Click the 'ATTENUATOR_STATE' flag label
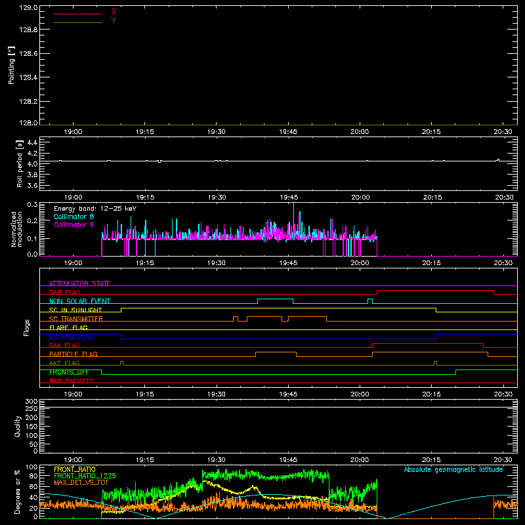 pos(79,283)
